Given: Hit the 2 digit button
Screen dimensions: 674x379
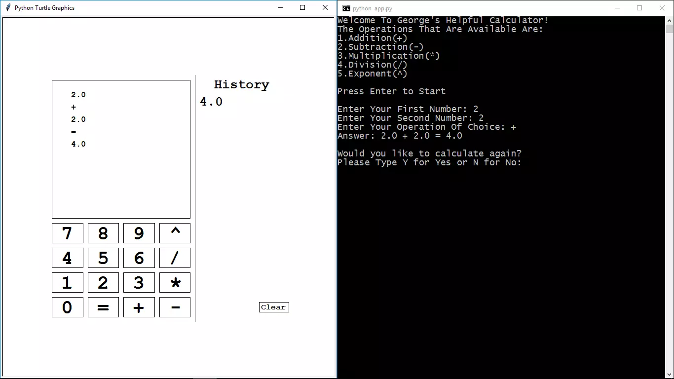Looking at the screenshot, I should click(x=103, y=282).
